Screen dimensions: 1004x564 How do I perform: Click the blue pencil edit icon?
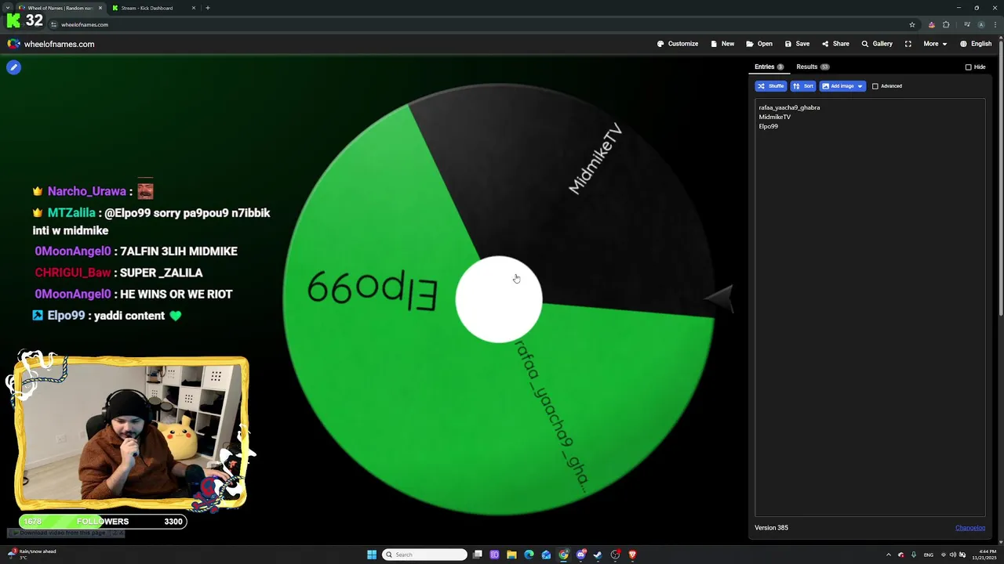pyautogui.click(x=13, y=67)
